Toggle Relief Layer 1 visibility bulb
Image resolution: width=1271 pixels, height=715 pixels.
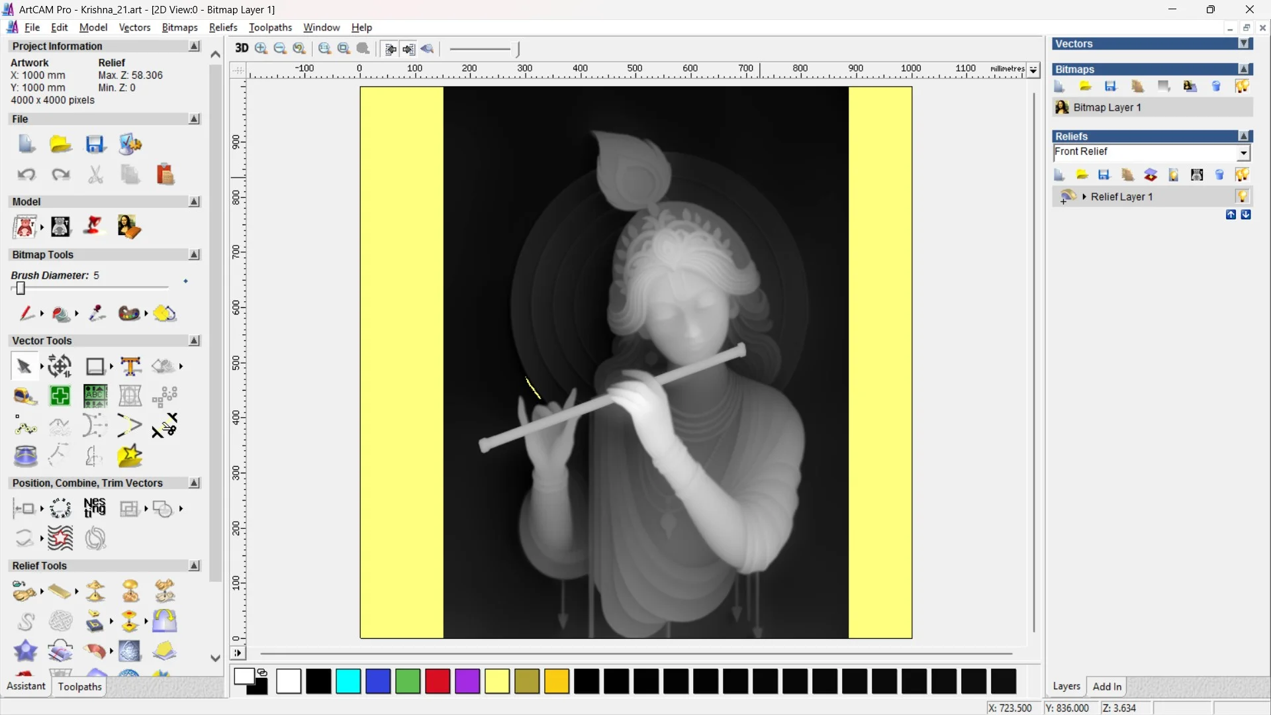tap(1241, 197)
